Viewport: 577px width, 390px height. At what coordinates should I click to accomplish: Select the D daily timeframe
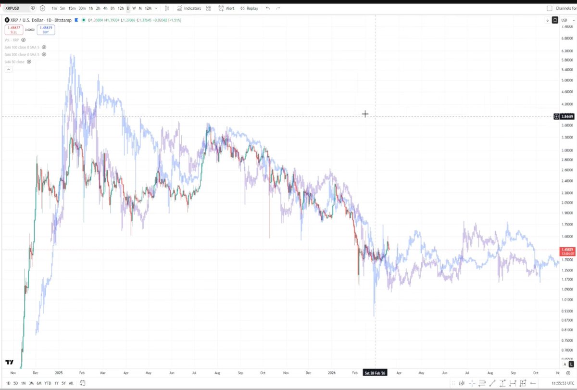pyautogui.click(x=128, y=8)
